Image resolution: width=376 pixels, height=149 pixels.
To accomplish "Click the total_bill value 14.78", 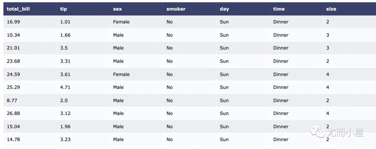I will (14, 140).
